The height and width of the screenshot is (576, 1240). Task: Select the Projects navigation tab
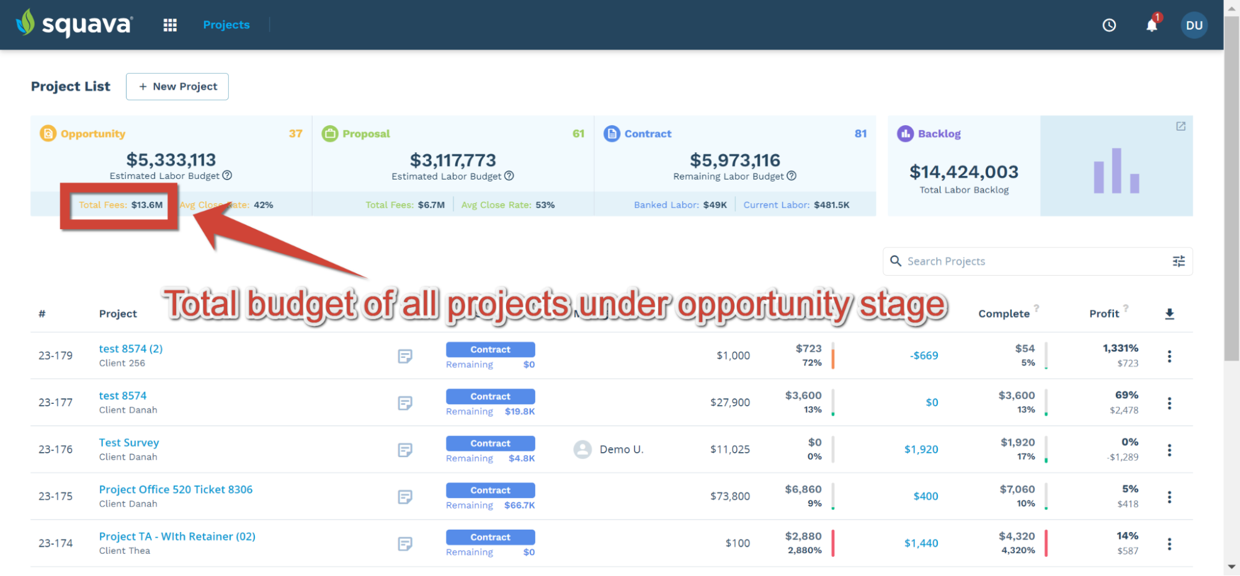(226, 25)
